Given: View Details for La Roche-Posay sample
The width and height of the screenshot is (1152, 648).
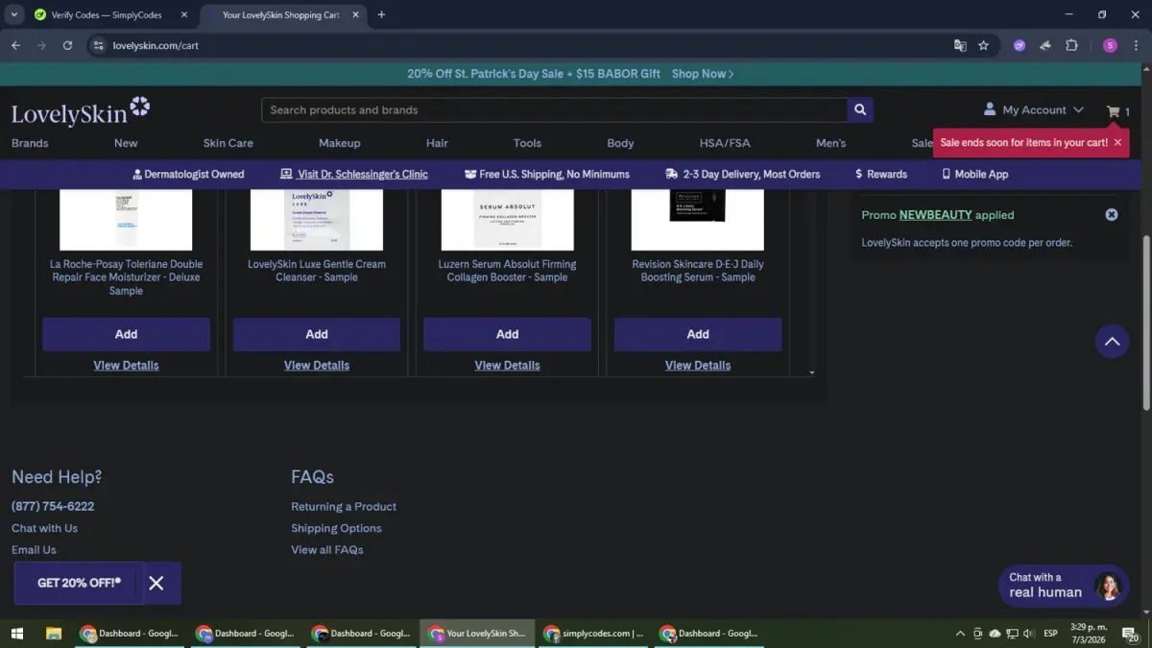Looking at the screenshot, I should coord(126,365).
